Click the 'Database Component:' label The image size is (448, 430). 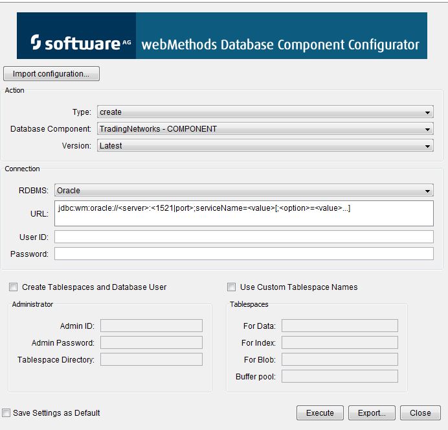[50, 129]
